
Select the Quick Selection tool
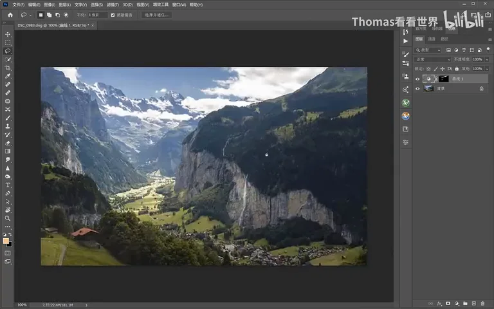coord(8,59)
